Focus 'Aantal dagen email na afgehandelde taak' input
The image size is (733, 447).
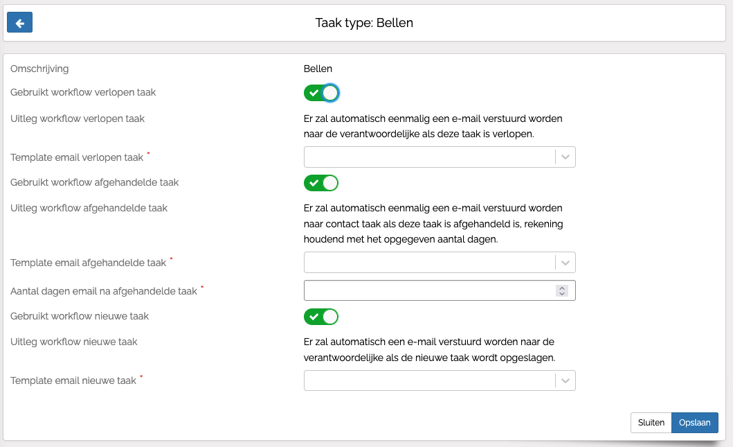(429, 290)
